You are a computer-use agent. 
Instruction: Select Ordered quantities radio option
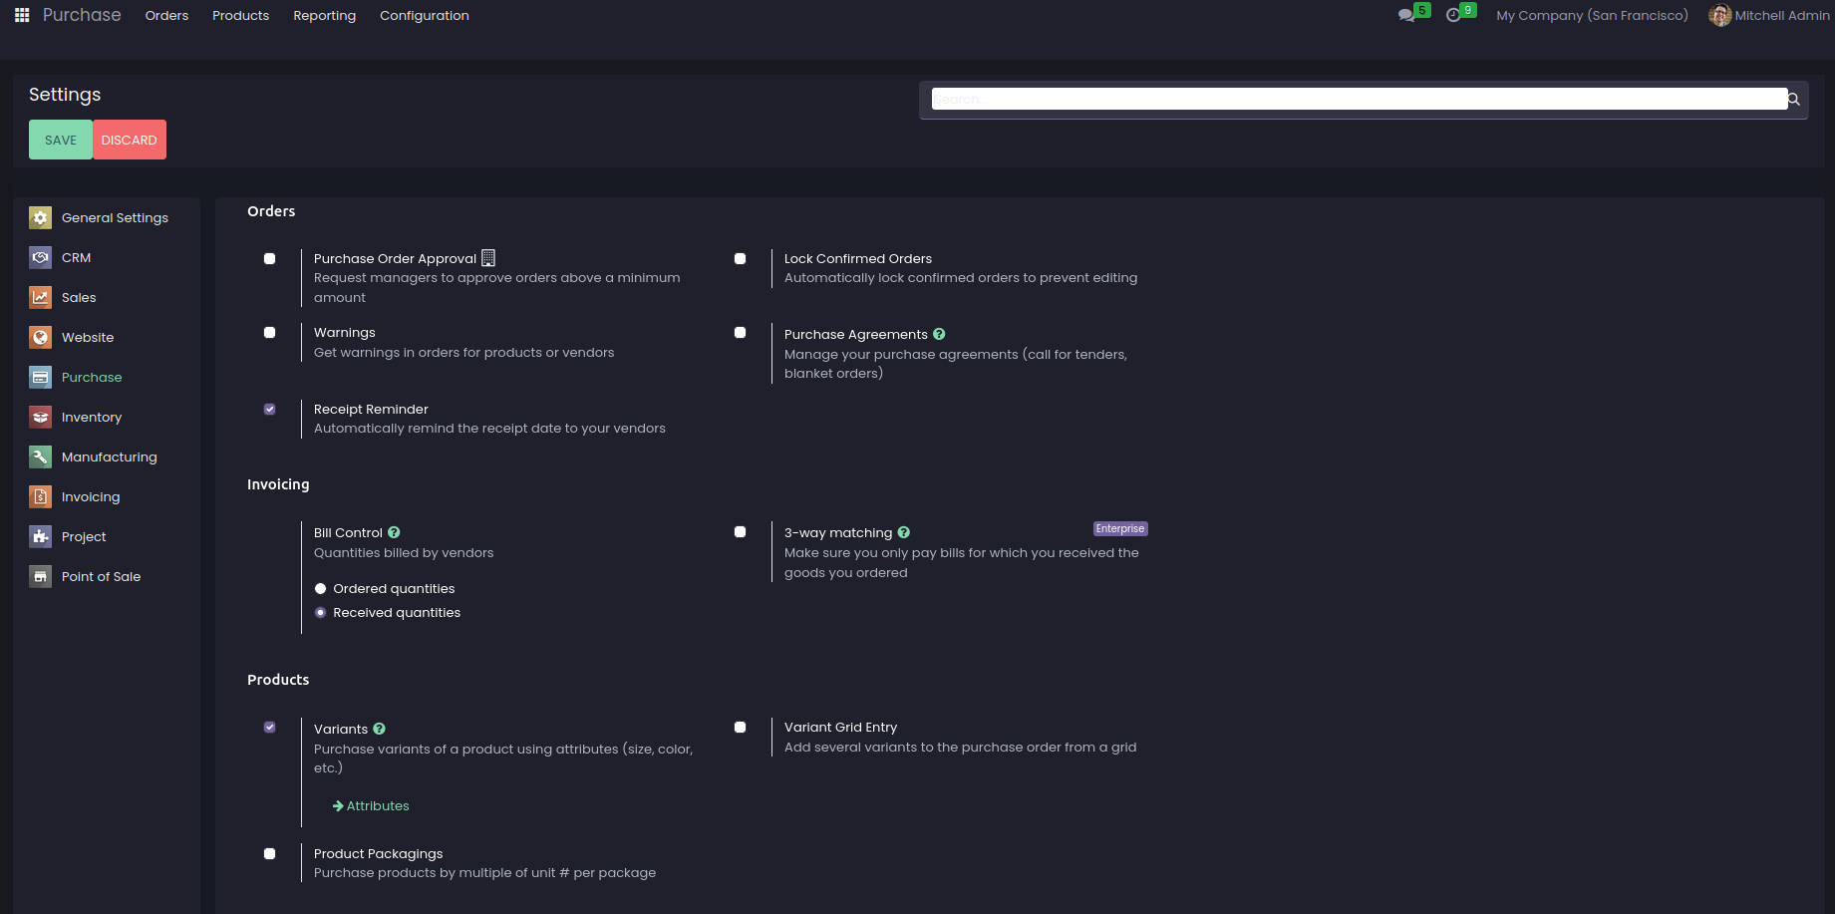321,589
